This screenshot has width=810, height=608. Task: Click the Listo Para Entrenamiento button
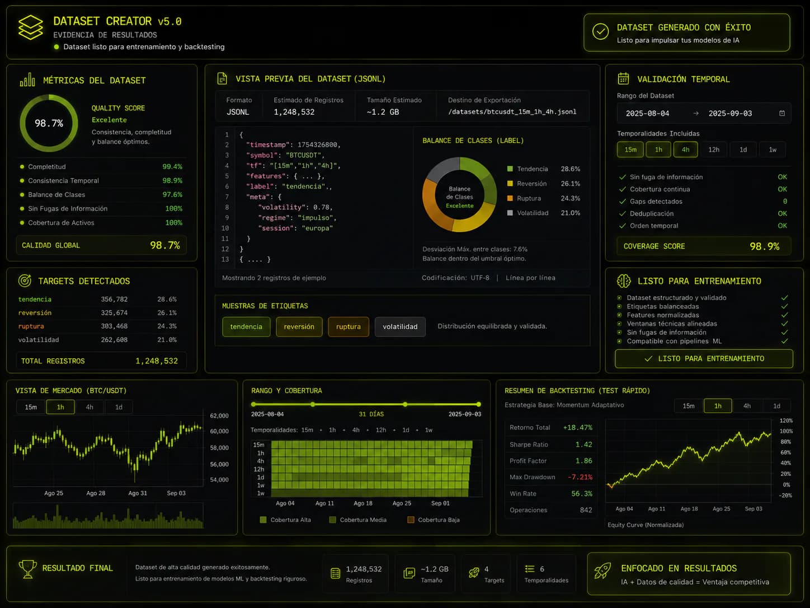(704, 359)
